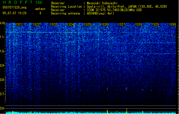The image size is (179, 114).
Task: Click the 0.7 frequency axis label
Action: [3, 94]
